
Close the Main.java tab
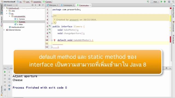click(58, 5)
